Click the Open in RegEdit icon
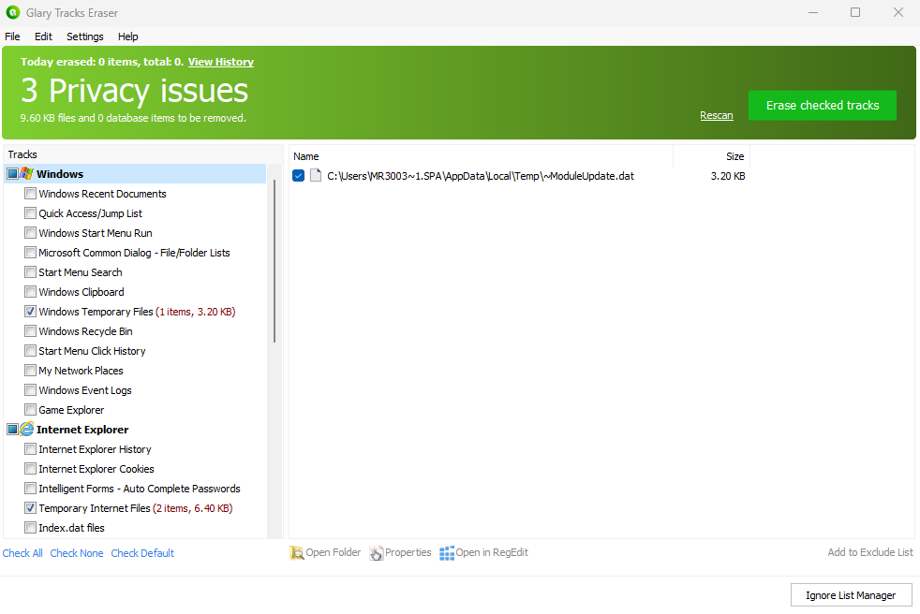The image size is (920, 614). point(447,553)
